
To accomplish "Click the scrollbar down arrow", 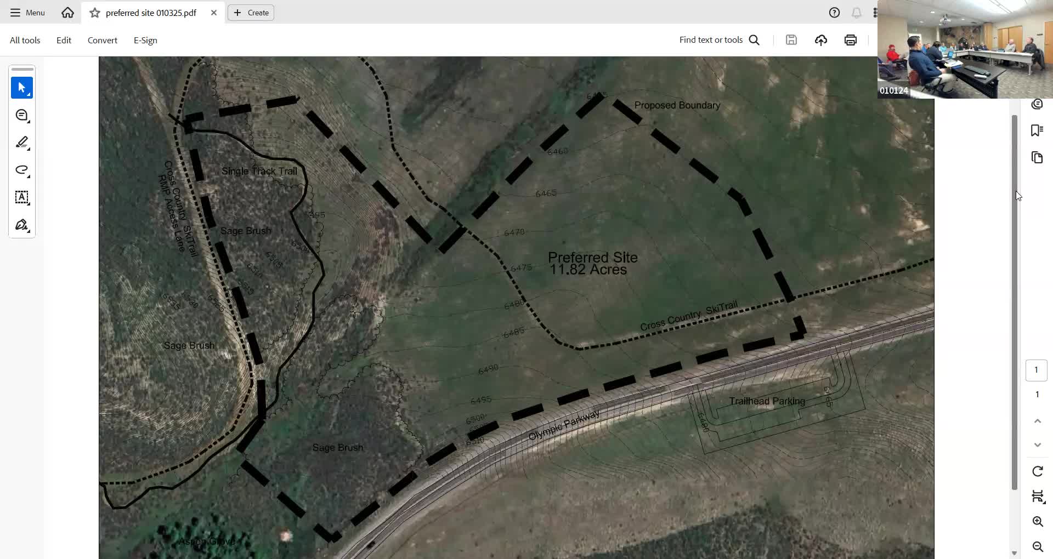I will click(x=1014, y=554).
